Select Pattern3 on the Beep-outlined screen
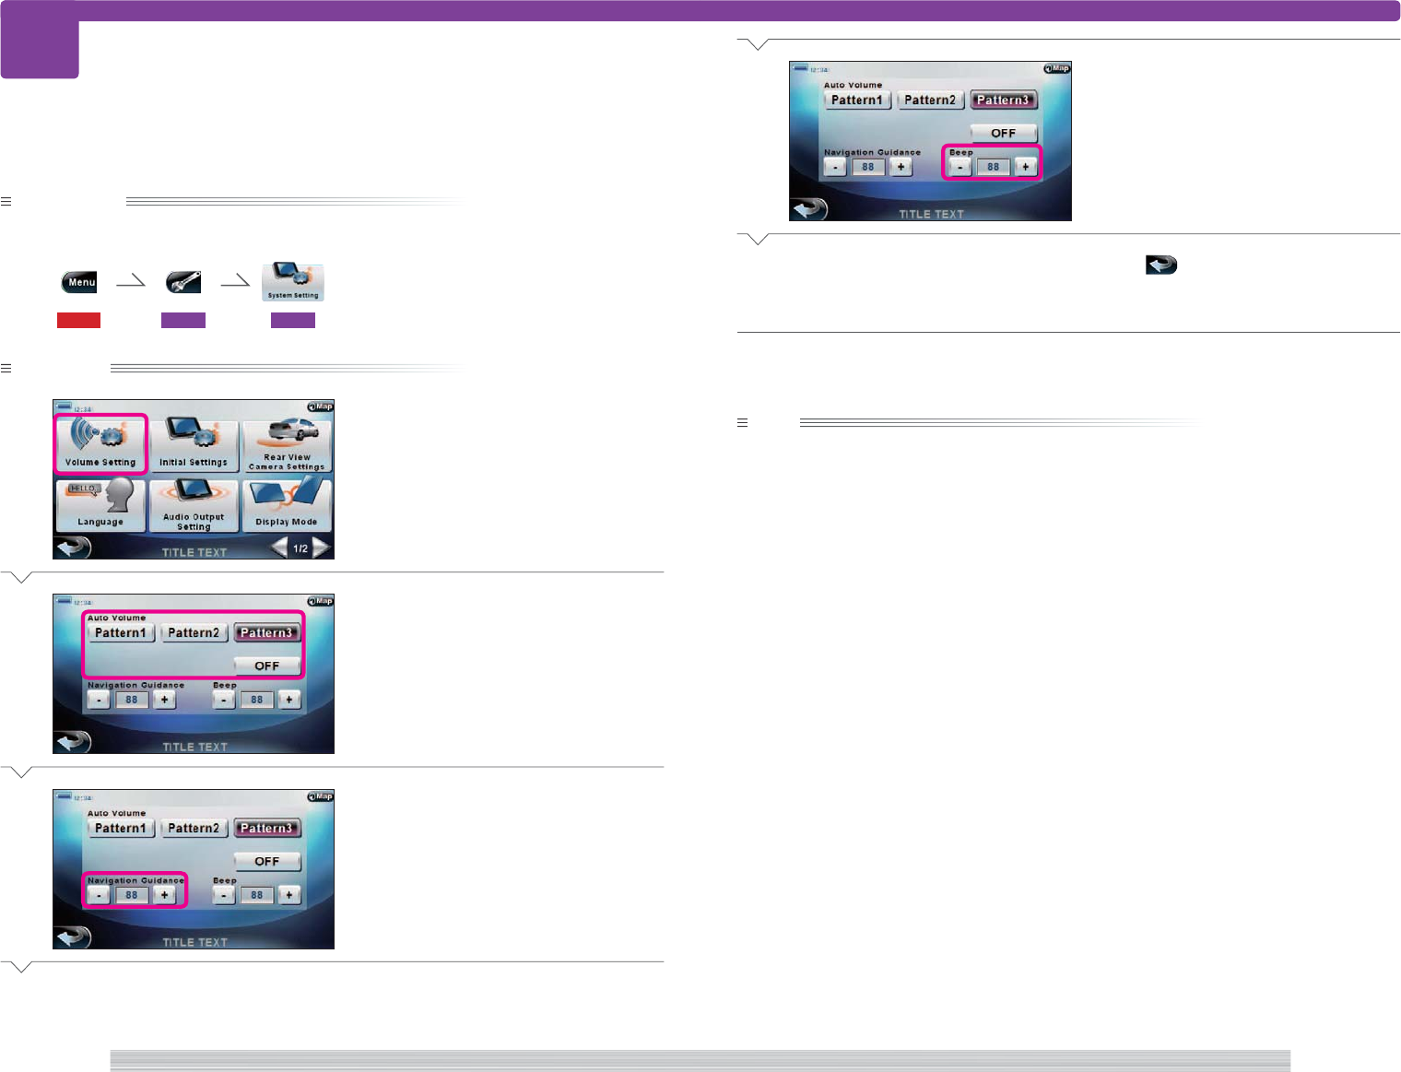Image resolution: width=1401 pixels, height=1072 pixels. point(1004,100)
